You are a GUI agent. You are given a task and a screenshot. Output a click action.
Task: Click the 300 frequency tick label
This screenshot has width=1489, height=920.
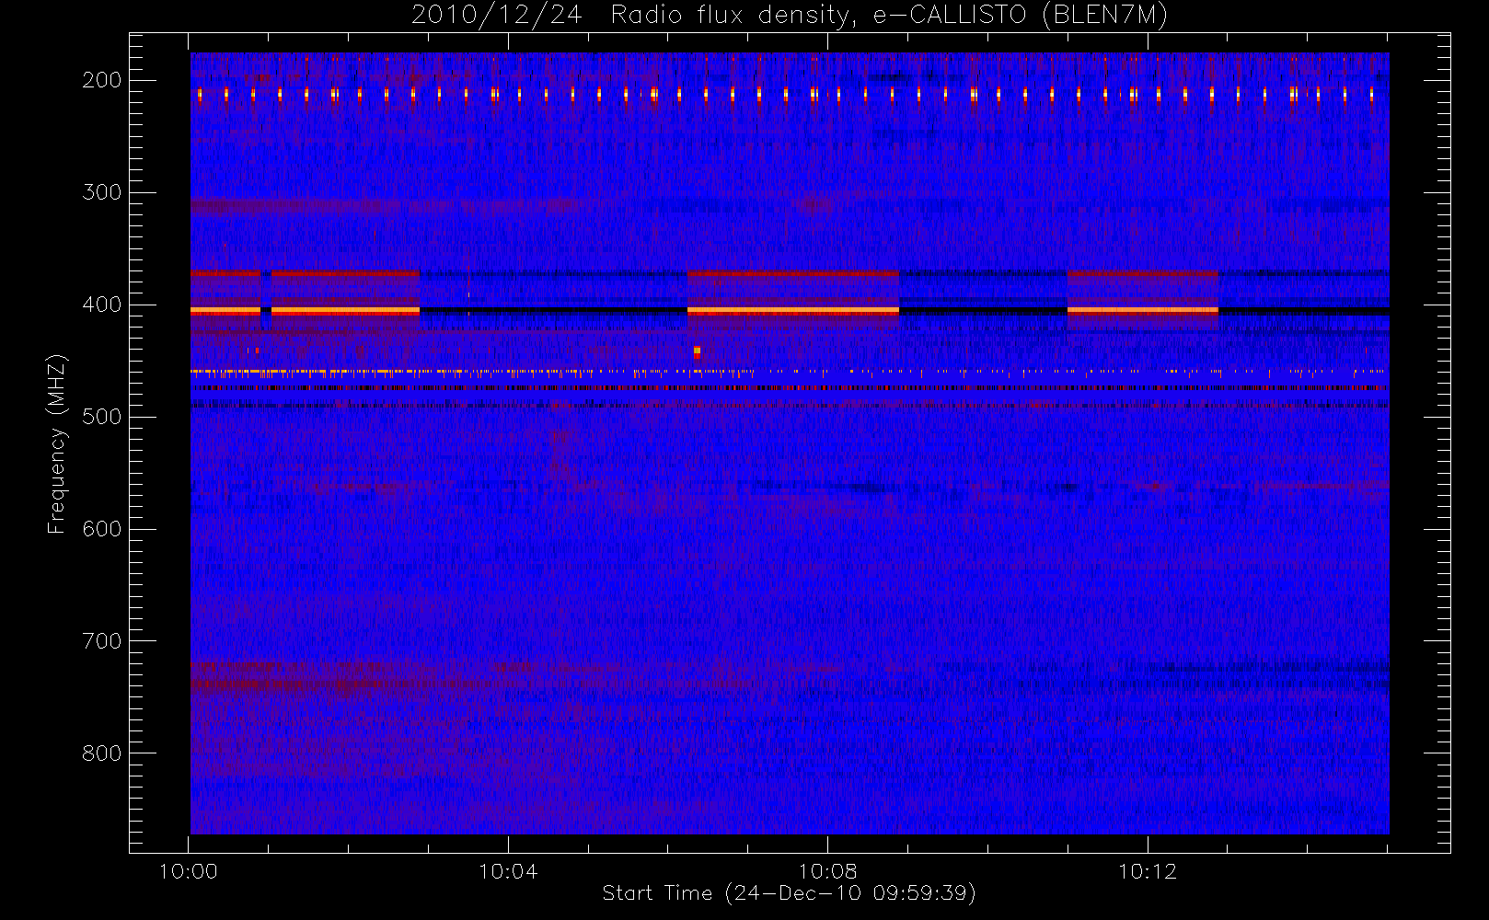pyautogui.click(x=102, y=192)
